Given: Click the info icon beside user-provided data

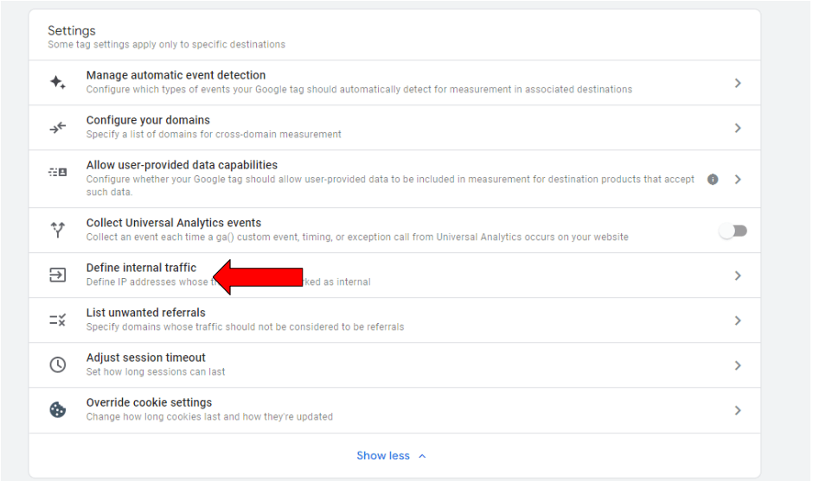Looking at the screenshot, I should pyautogui.click(x=713, y=180).
